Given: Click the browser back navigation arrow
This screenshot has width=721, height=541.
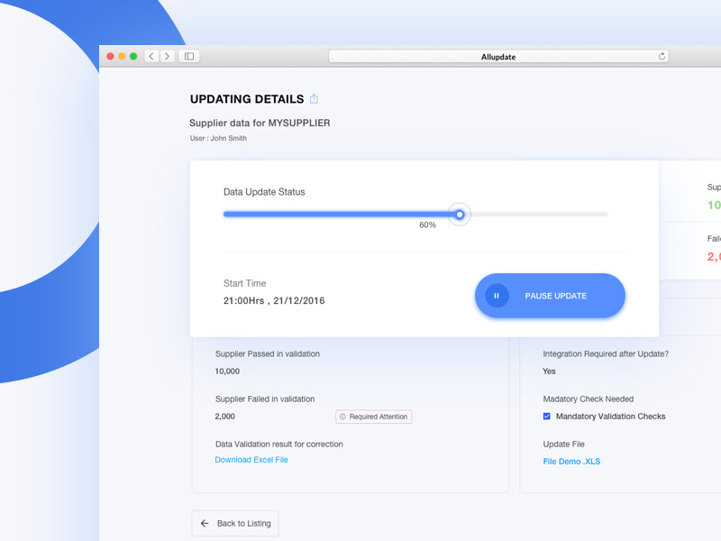Looking at the screenshot, I should coord(151,56).
